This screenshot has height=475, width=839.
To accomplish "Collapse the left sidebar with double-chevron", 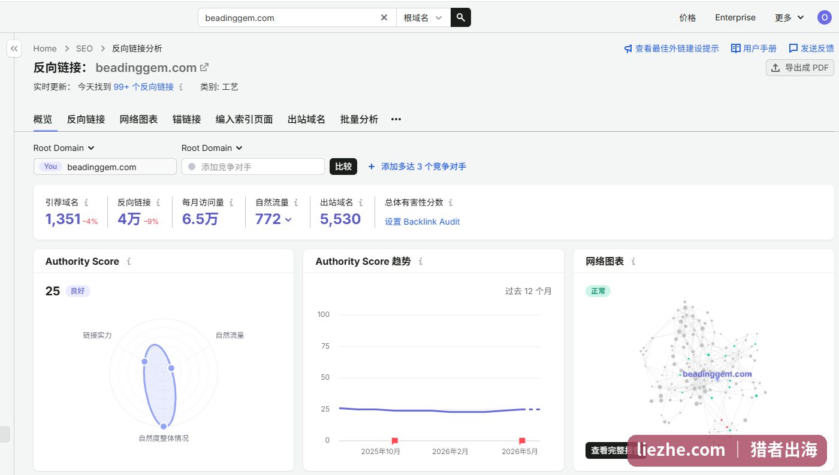I will coord(14,49).
